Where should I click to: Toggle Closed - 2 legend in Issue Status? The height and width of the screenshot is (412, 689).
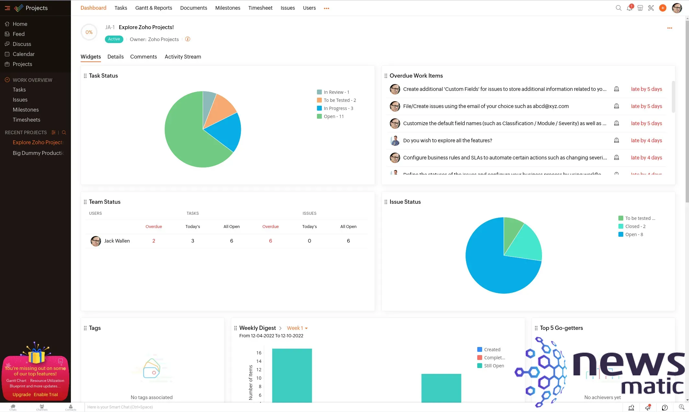coord(632,226)
